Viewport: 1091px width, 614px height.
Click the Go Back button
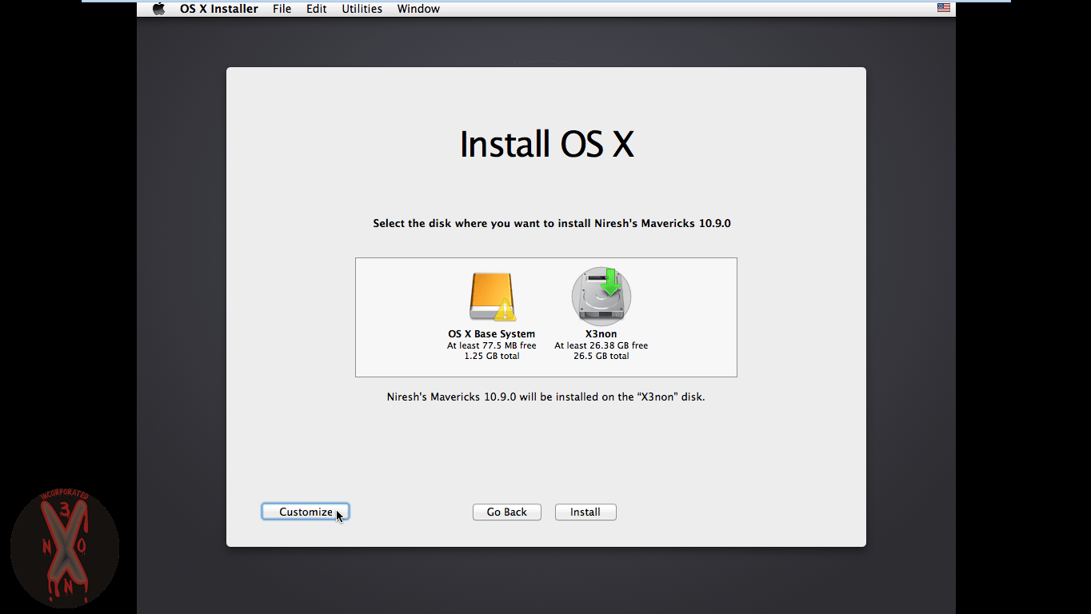pyautogui.click(x=507, y=512)
